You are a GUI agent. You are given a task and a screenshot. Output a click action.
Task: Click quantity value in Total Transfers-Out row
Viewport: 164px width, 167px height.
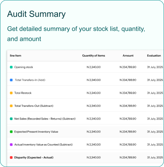[94, 106]
